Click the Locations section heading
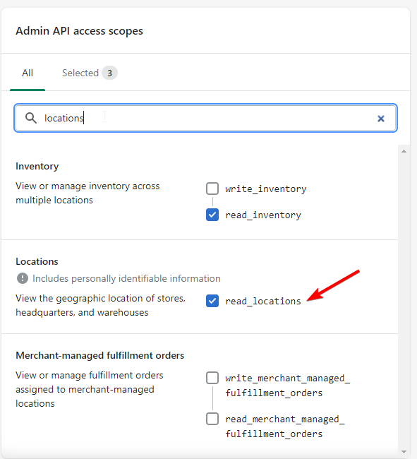Screen dimensions: 417x459 pyautogui.click(x=37, y=261)
